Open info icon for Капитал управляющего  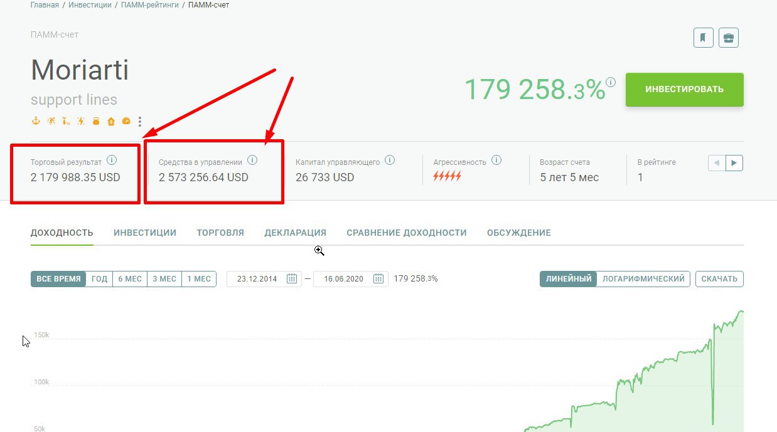[390, 161]
